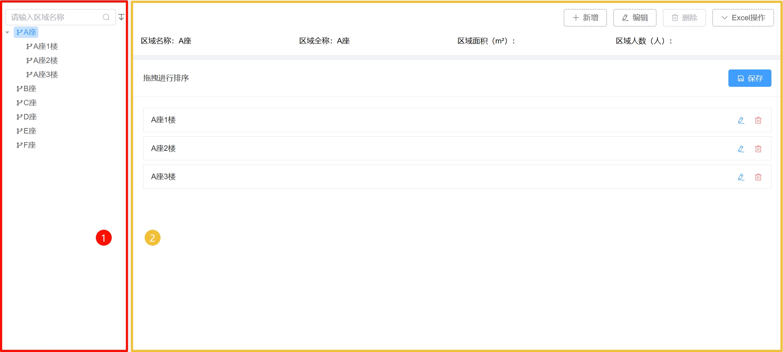Delete the A座2楼 row with its trash icon
This screenshot has height=352, width=783.
pyautogui.click(x=758, y=149)
